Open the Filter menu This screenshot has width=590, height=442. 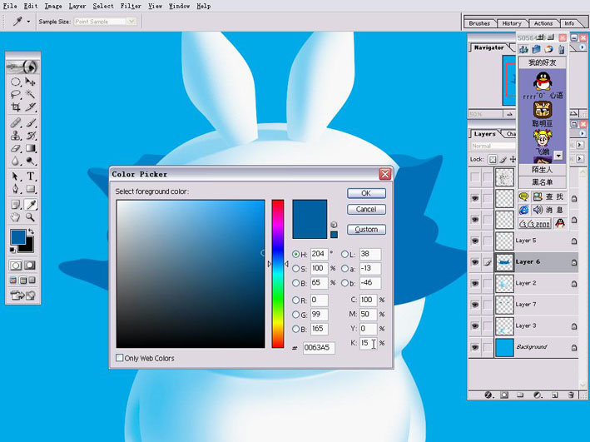[x=131, y=6]
